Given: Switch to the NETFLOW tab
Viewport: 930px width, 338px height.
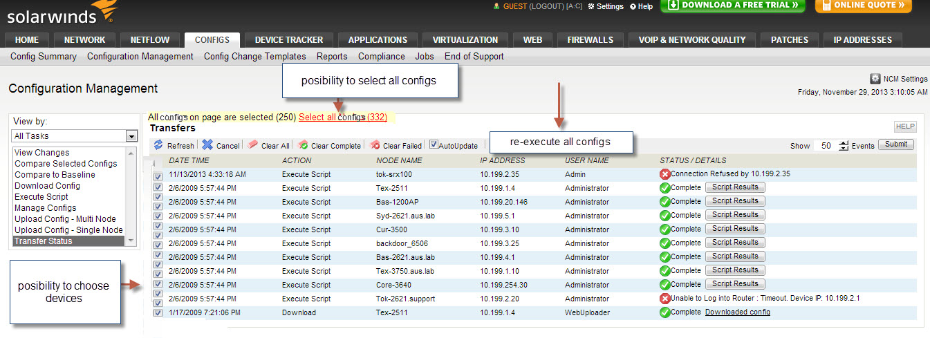Looking at the screenshot, I should pos(150,40).
